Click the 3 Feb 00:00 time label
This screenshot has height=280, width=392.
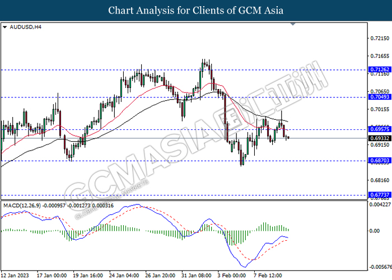click(232, 276)
